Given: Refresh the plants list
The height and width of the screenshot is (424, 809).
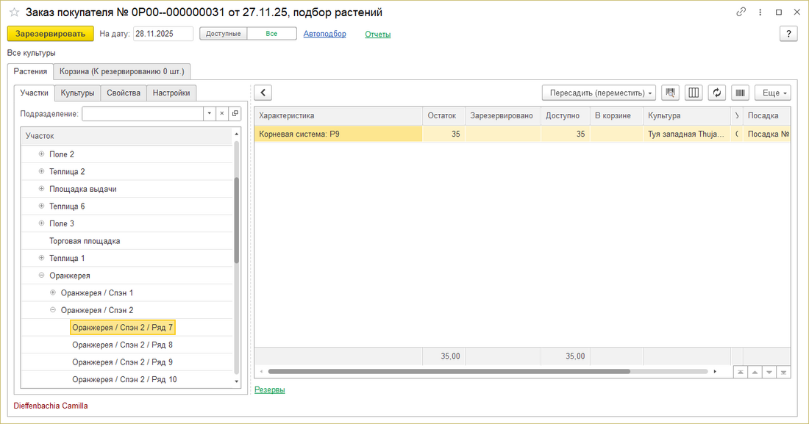Looking at the screenshot, I should [716, 93].
